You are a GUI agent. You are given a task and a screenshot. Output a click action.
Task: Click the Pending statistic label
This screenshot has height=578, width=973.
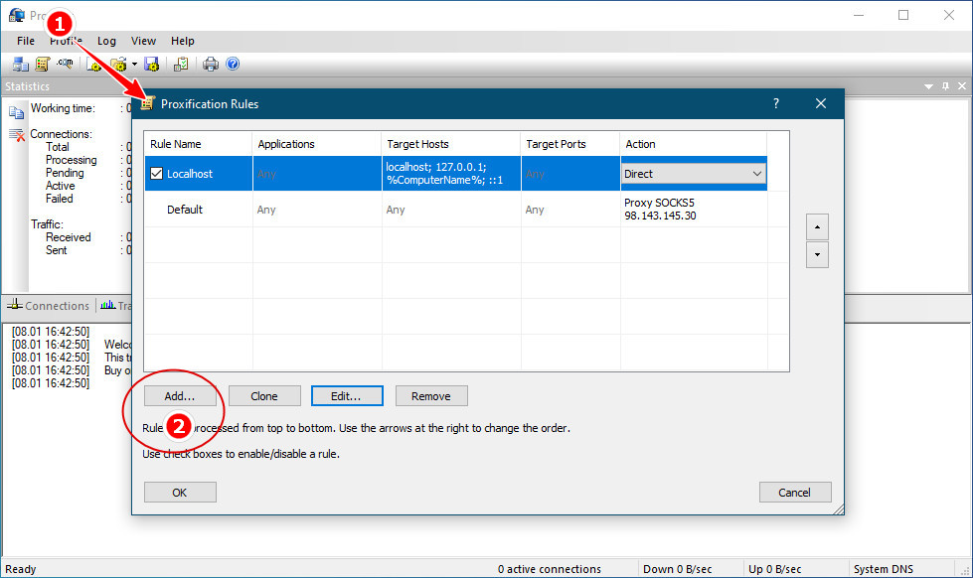pyautogui.click(x=65, y=173)
